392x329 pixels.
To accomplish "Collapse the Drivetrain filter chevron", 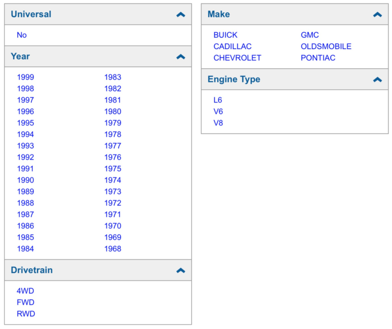I will [x=180, y=271].
